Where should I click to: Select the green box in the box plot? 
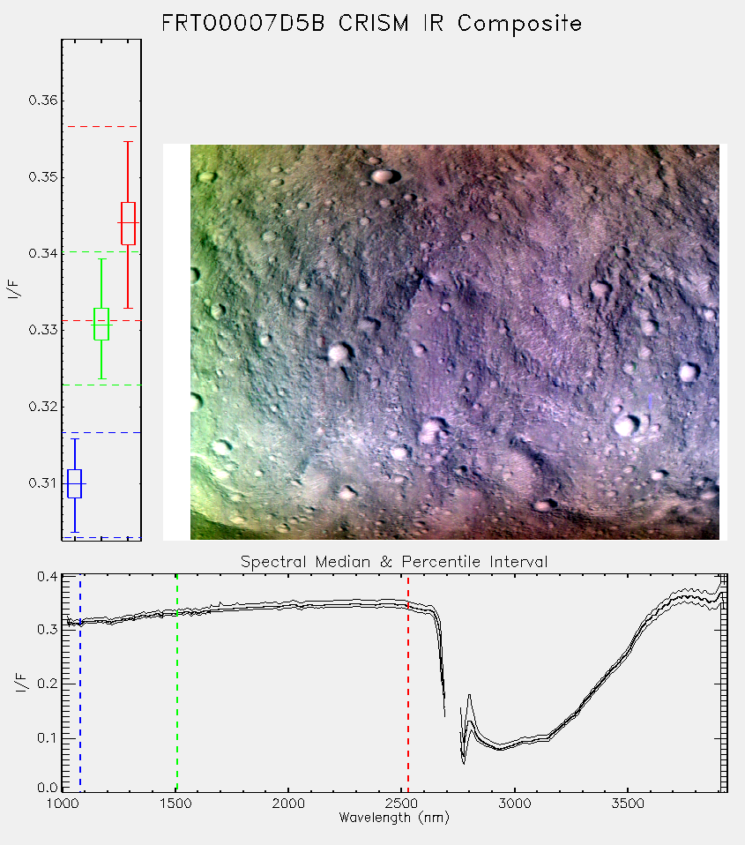point(101,324)
